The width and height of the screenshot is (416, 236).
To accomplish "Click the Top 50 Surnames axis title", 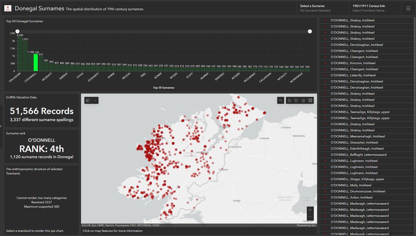I will pyautogui.click(x=164, y=88).
